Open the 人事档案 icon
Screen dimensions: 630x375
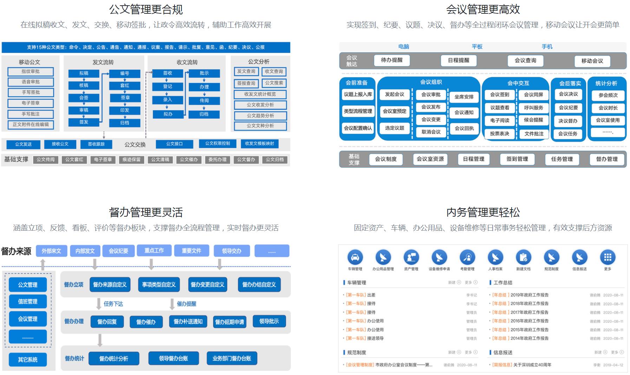click(x=496, y=257)
